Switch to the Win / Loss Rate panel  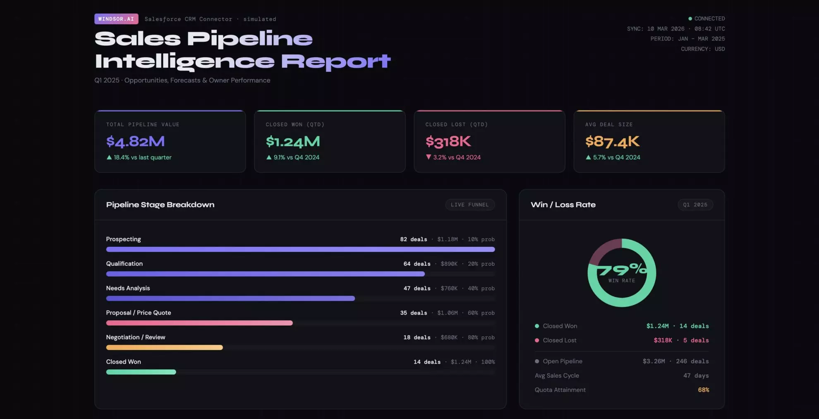[x=563, y=204]
